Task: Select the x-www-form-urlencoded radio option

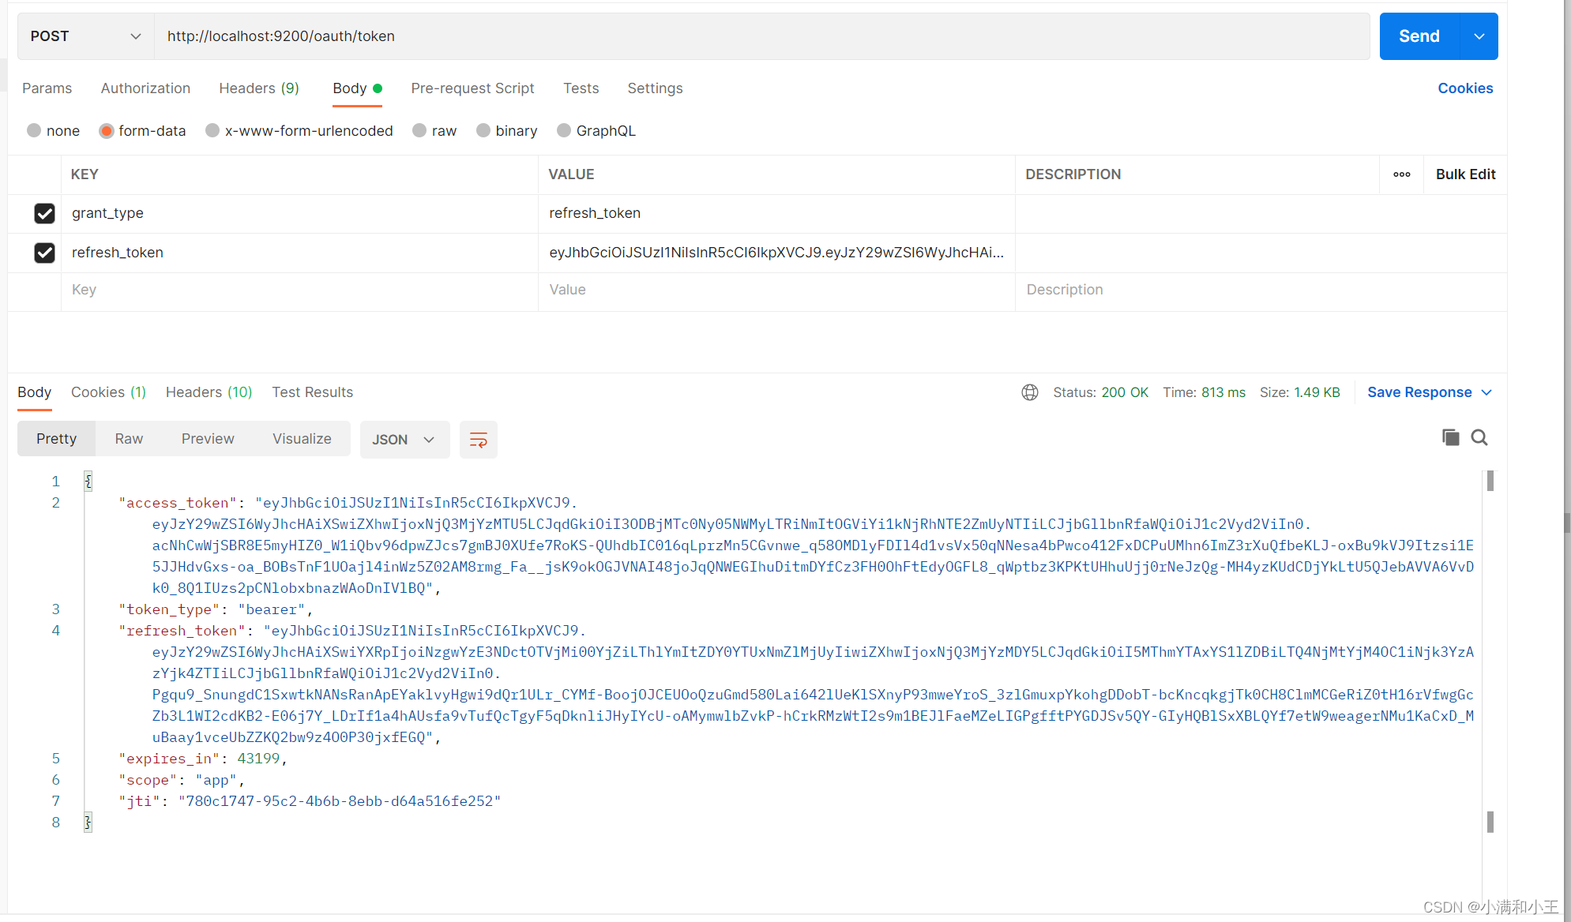Action: click(212, 131)
